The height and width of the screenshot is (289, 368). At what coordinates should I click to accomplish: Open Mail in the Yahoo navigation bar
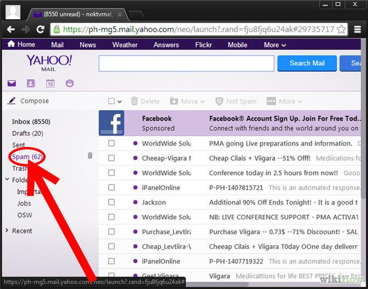coord(57,45)
